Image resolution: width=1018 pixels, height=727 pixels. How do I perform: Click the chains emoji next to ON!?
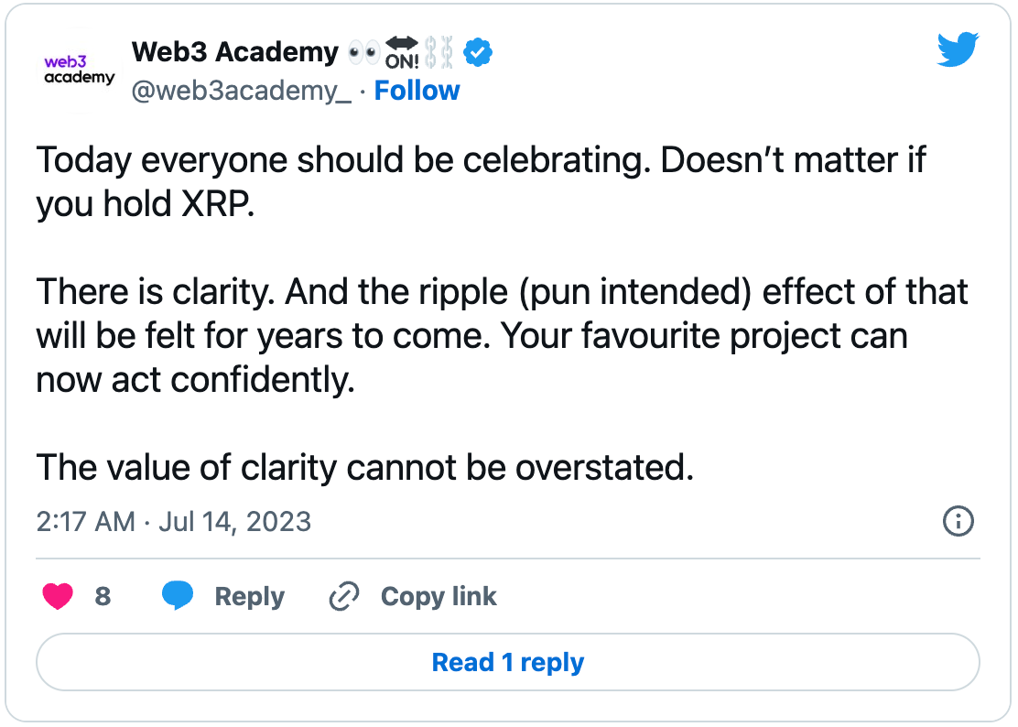click(x=439, y=52)
